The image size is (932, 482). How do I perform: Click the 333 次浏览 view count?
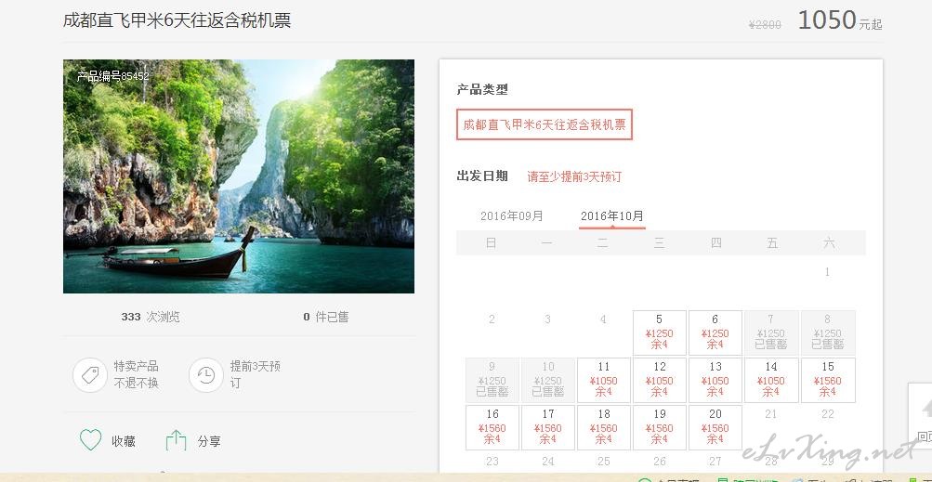[x=151, y=317]
